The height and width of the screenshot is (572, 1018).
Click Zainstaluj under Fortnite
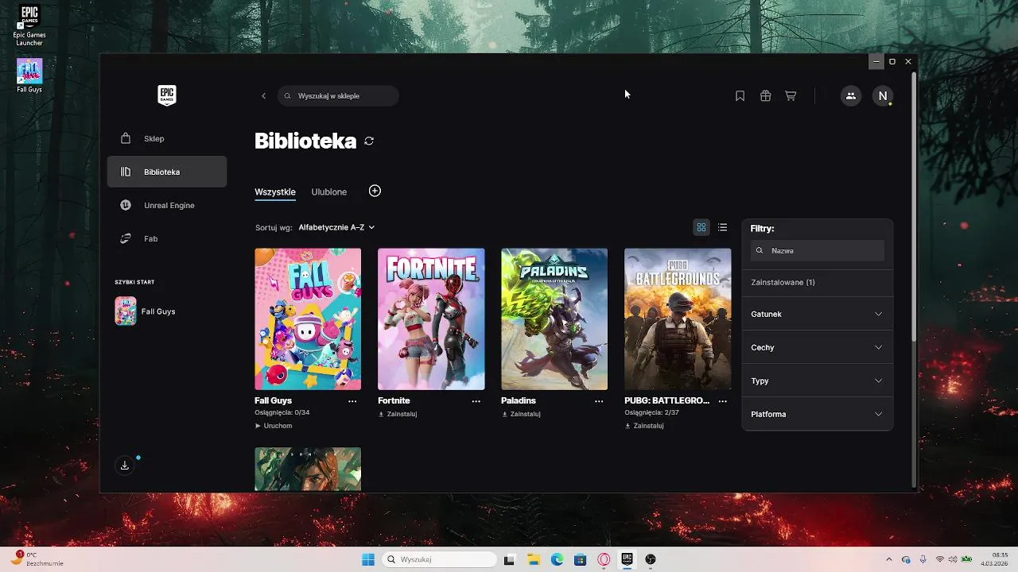398,414
